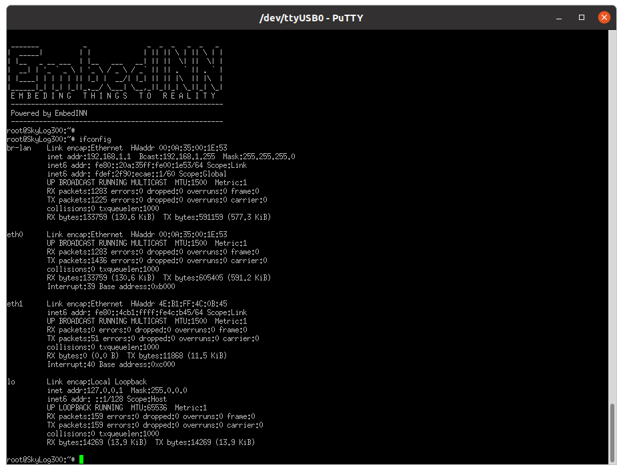The image size is (623, 471).
Task: Click 'Interrupt:39 Base address:0xb000' line
Action: 111,286
